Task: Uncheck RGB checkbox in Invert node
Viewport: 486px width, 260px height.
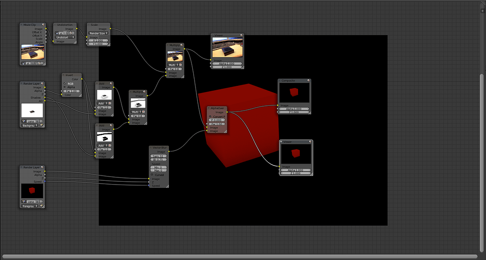Action: coord(65,84)
